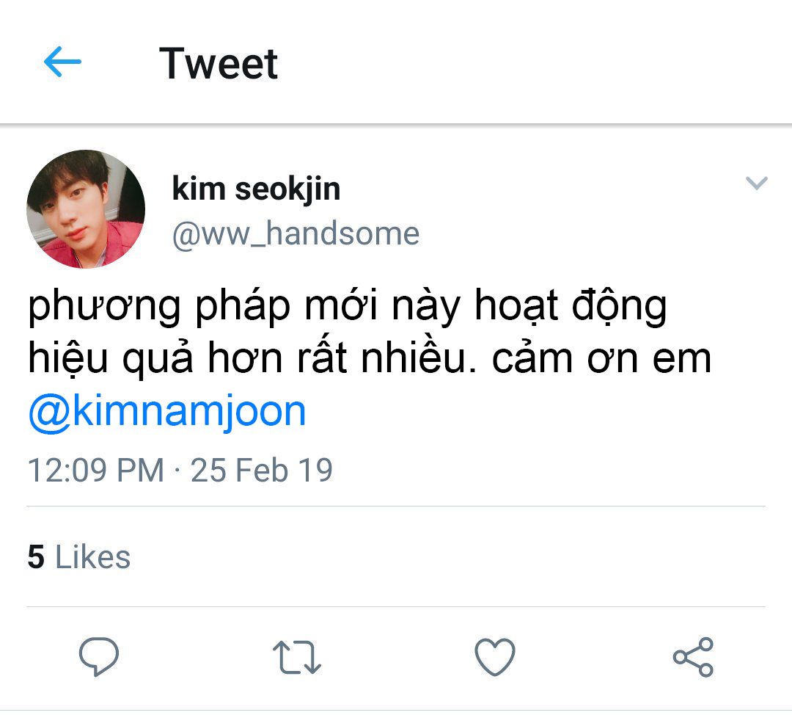The image size is (792, 715).
Task: Tap the heart like icon
Action: click(x=495, y=657)
